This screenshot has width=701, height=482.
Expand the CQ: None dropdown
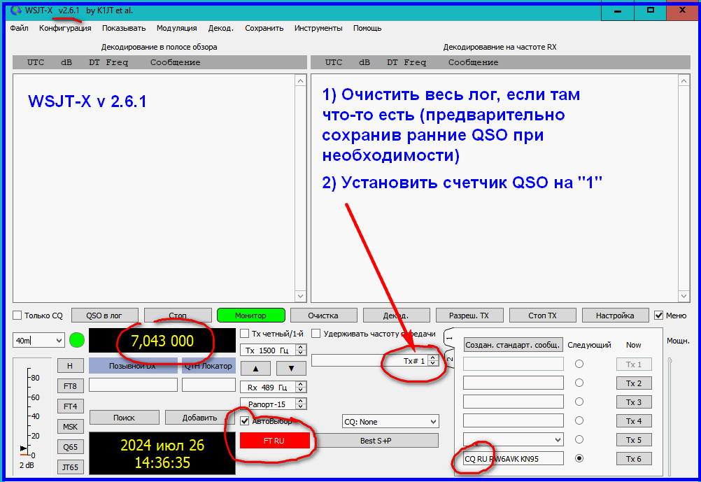click(x=390, y=422)
